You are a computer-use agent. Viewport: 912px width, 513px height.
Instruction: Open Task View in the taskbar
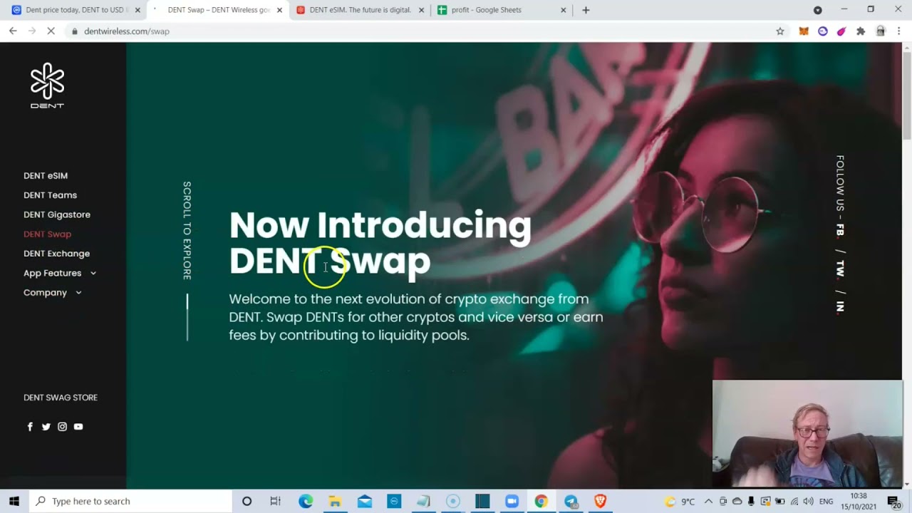pyautogui.click(x=276, y=501)
